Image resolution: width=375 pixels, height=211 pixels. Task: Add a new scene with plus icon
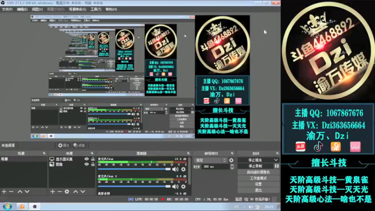4,191
